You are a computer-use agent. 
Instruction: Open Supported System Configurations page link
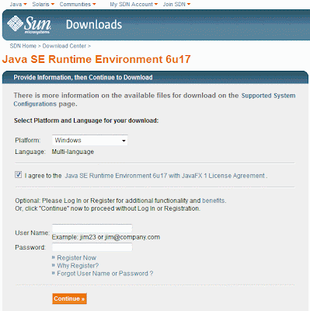[155, 100]
